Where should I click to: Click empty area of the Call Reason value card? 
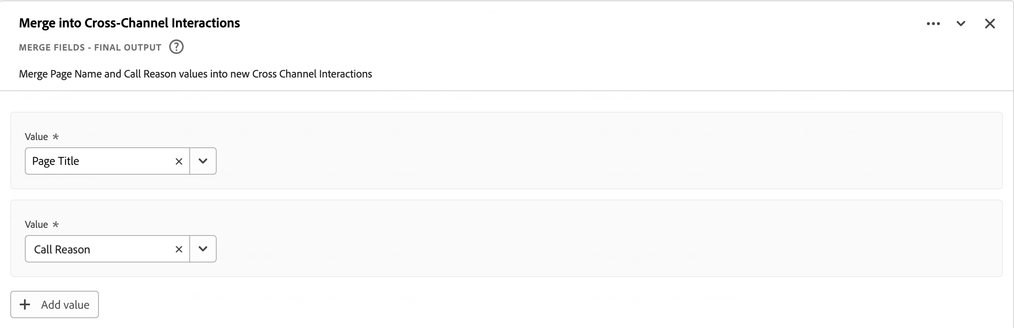coord(599,238)
